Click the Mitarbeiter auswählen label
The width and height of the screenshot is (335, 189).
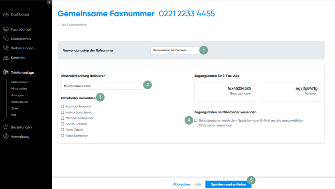(x=78, y=98)
